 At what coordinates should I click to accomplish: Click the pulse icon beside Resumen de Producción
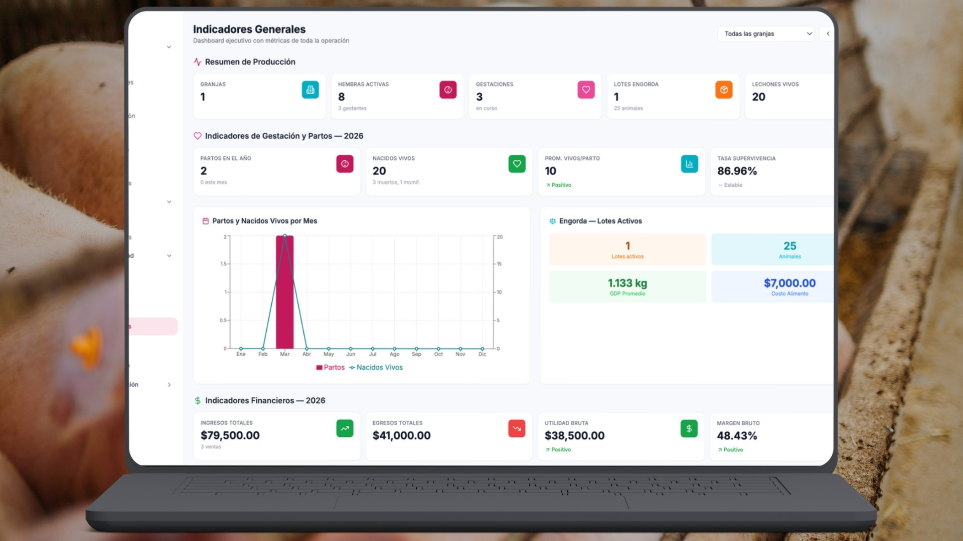coord(197,62)
